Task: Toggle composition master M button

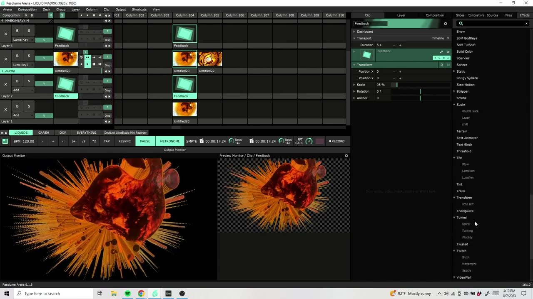Action: [x=50, y=15]
